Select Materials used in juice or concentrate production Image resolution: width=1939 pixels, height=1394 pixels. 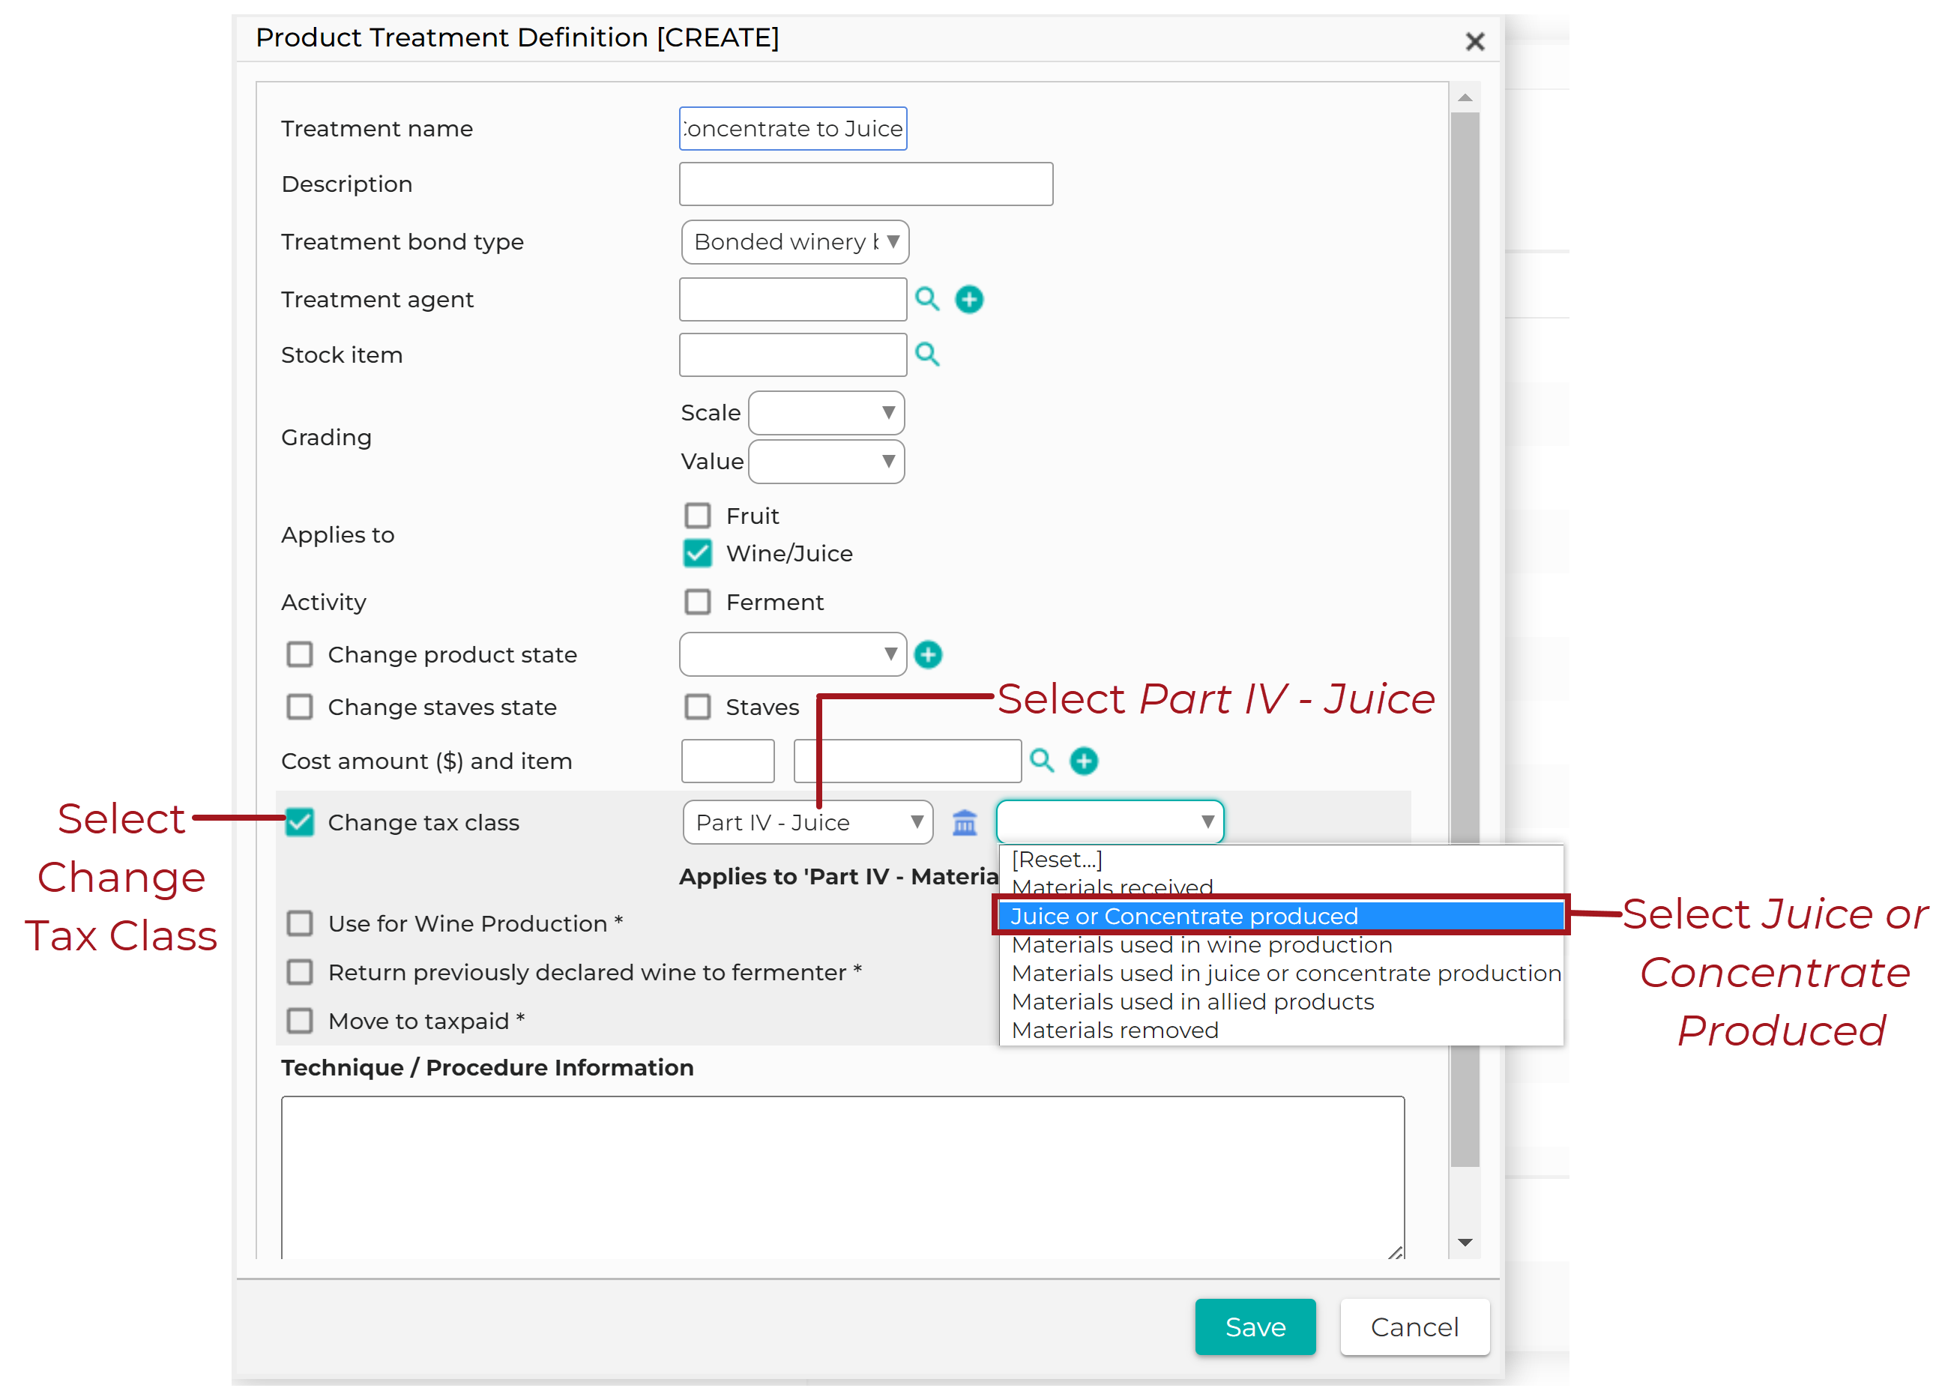pos(1282,973)
